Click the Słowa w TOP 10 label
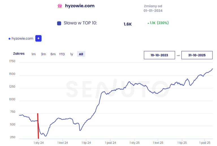217x146 pixels. click(80, 23)
